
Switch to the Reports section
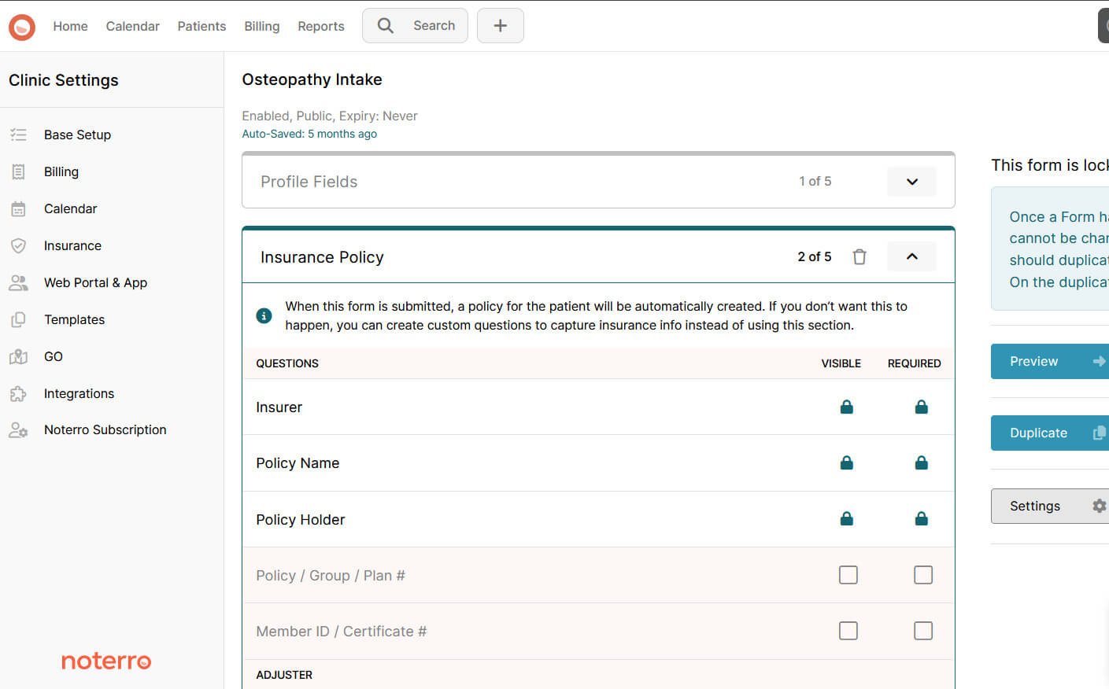[320, 26]
